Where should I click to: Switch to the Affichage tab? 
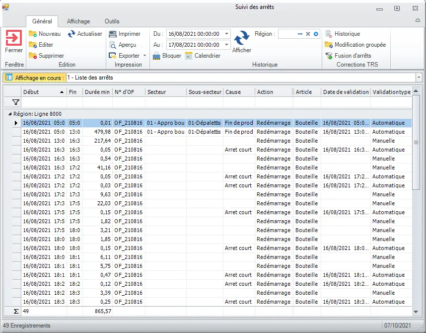pos(78,21)
